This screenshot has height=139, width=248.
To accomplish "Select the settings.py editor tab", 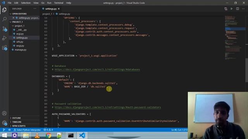I will pos(51,9).
